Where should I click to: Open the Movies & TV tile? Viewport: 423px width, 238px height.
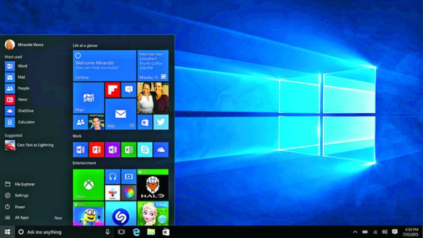pos(129,177)
